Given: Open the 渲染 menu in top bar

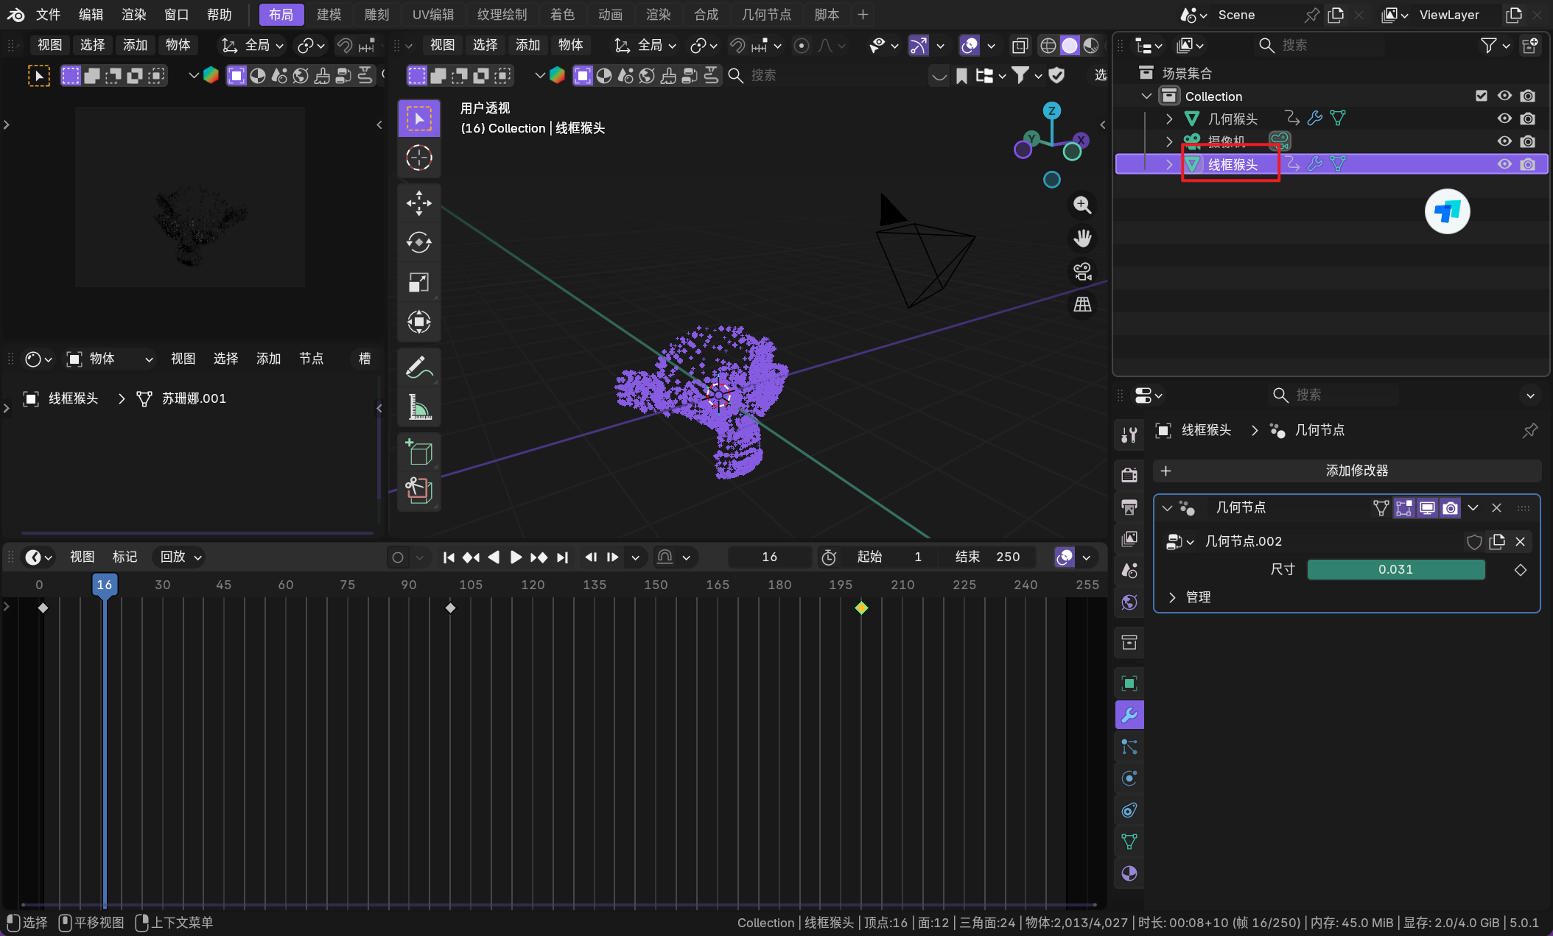Looking at the screenshot, I should click(133, 14).
